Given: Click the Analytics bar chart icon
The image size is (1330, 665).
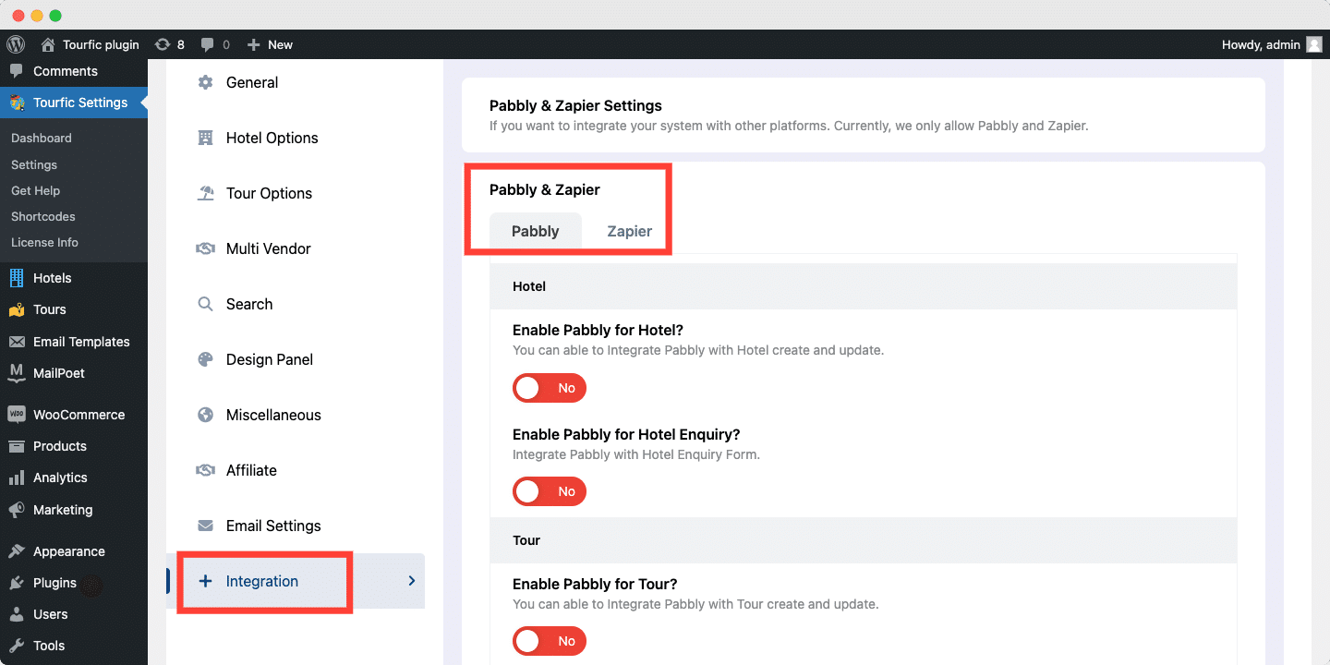Looking at the screenshot, I should pos(17,478).
